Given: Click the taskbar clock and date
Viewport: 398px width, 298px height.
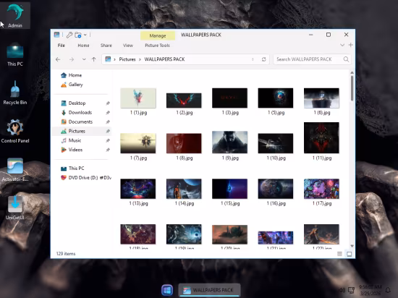Looking at the screenshot, I should point(370,290).
